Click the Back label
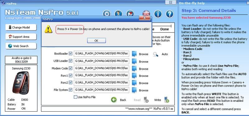 (x=123, y=100)
